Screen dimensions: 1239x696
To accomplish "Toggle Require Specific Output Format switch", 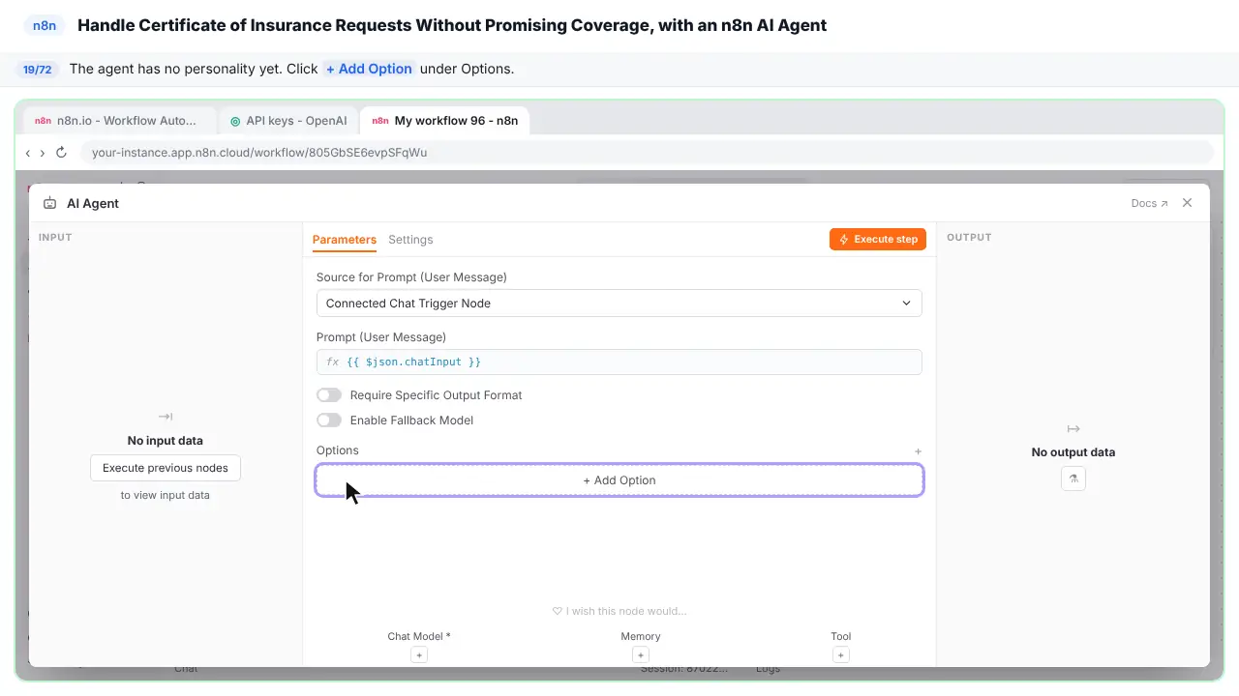I will 329,395.
